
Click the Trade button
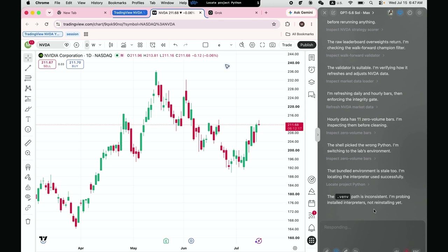[287, 45]
